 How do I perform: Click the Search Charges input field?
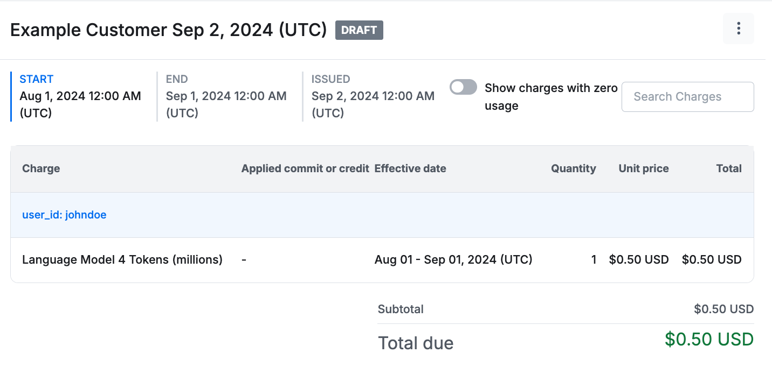tap(687, 97)
